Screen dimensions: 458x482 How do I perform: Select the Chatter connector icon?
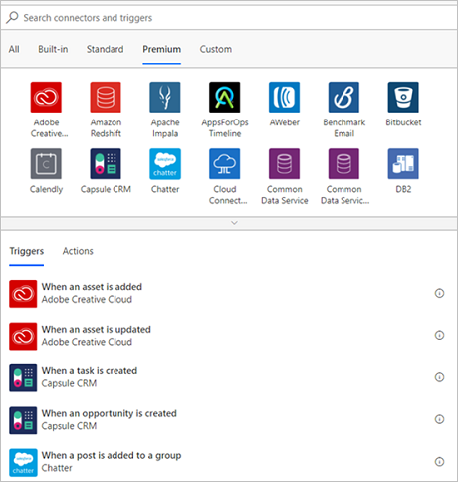[165, 164]
